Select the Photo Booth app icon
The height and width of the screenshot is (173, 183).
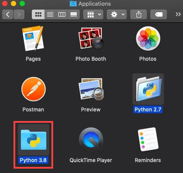pos(91,38)
